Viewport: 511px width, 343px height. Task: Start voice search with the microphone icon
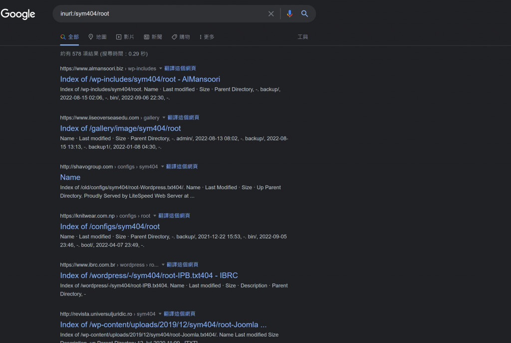289,13
